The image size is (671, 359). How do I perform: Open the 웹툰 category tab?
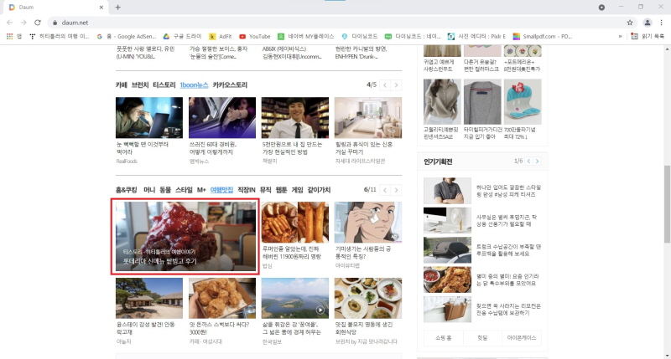(282, 190)
